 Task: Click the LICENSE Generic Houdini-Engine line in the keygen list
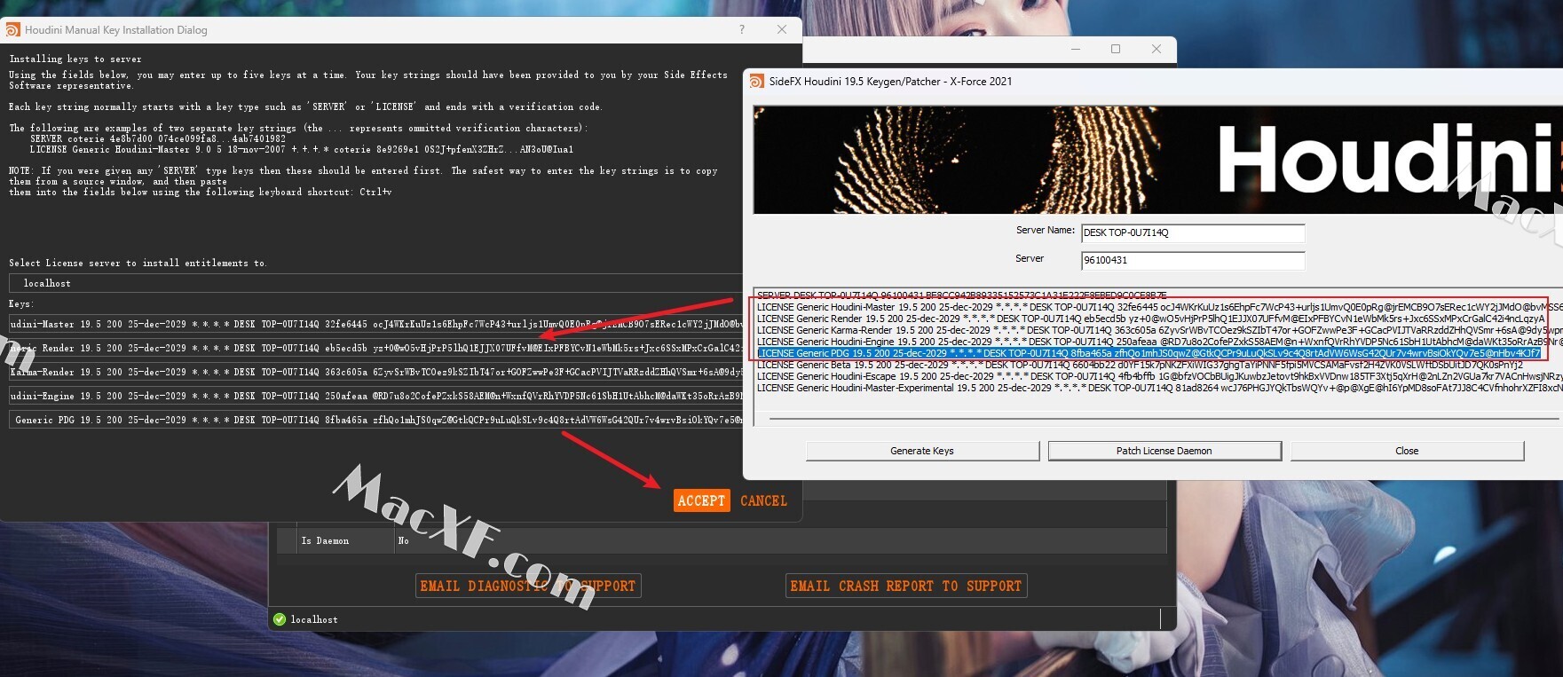[1159, 342]
